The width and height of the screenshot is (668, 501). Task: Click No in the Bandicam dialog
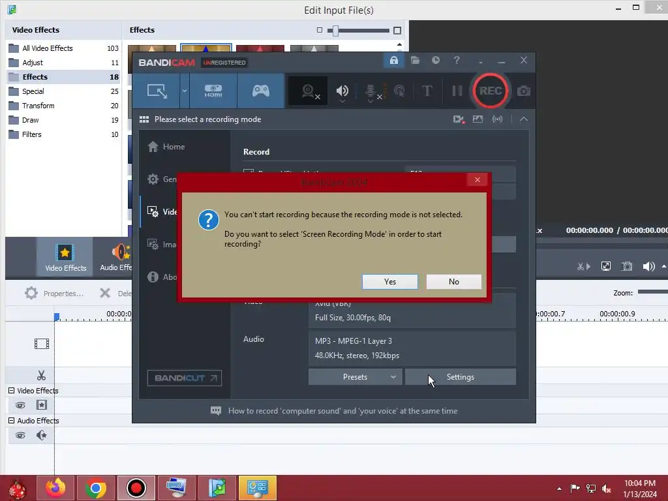454,282
